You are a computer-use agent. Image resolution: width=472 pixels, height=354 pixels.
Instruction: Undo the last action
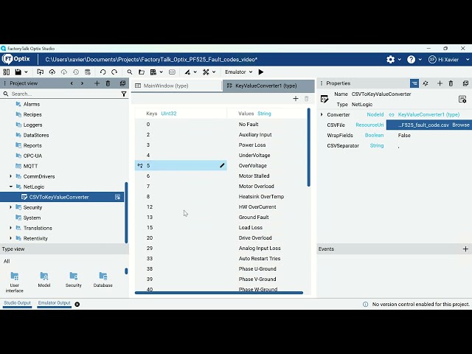pyautogui.click(x=103, y=72)
